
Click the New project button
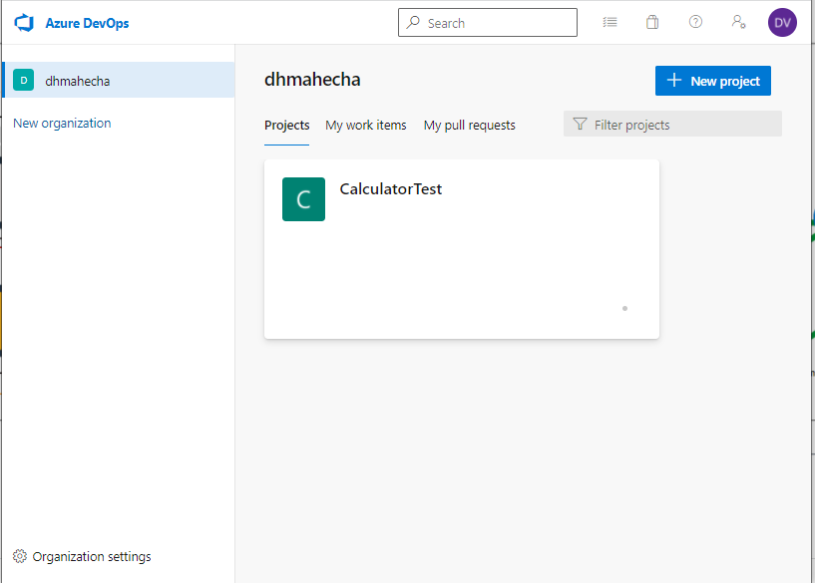click(712, 81)
